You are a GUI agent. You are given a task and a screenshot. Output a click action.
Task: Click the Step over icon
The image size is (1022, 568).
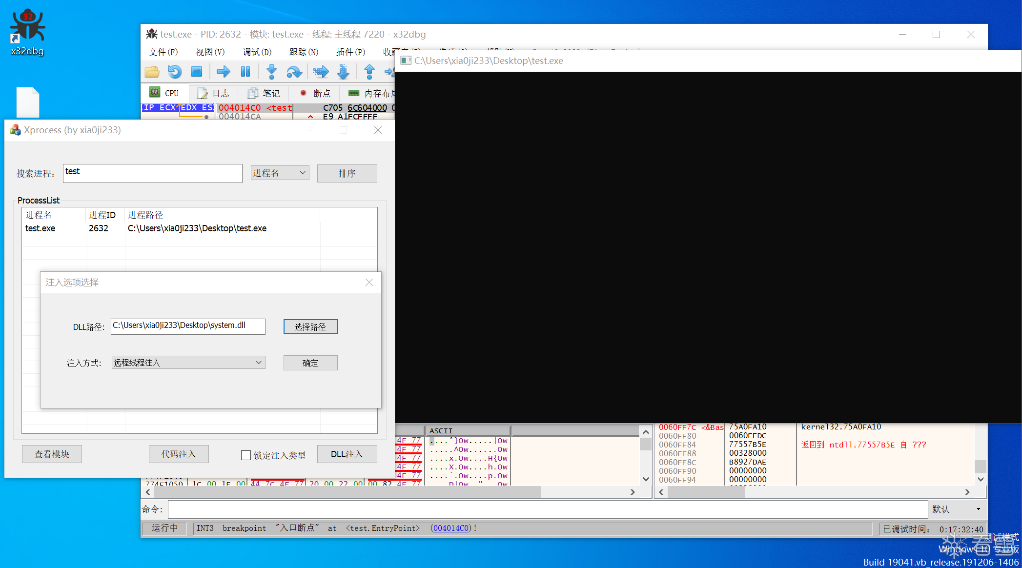pos(294,72)
